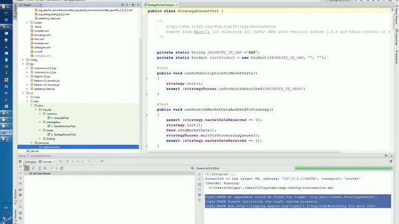Open StrategyRunnerTest in project tree
The width and height of the screenshot is (399, 224).
coord(65,134)
